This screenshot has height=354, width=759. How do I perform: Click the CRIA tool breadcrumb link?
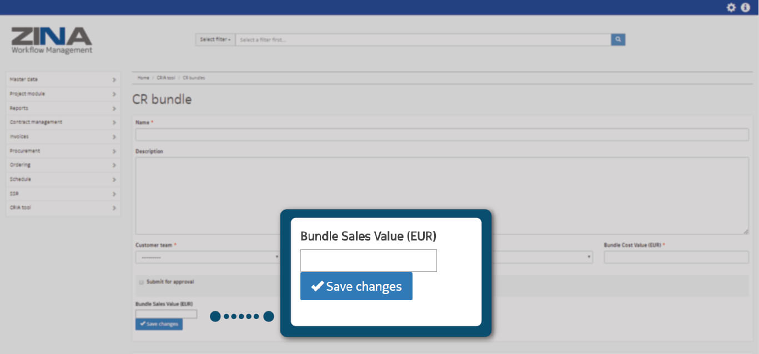[x=165, y=78]
